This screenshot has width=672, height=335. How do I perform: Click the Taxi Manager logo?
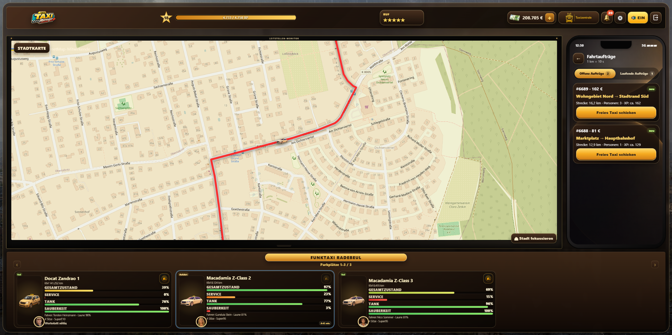coord(43,18)
